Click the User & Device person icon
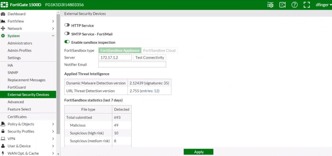The height and width of the screenshot is (156, 332). pos(3,146)
